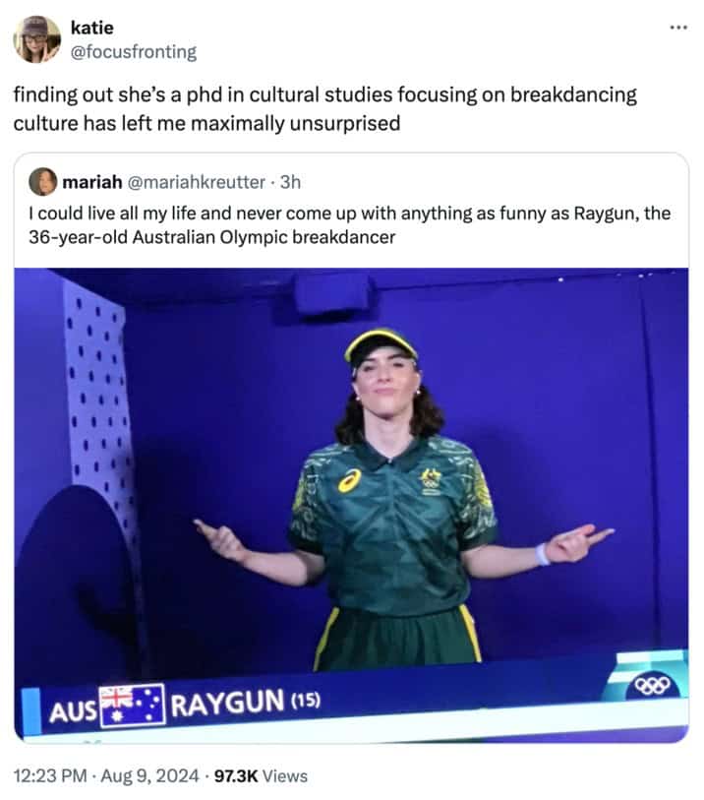The image size is (704, 800).
Task: Open the mariah display name link
Action: click(x=92, y=182)
